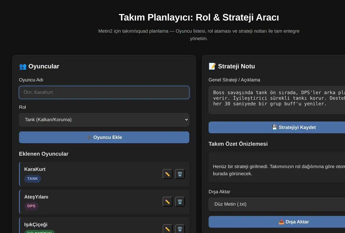
Task: Select the AteşYılanı player name
Action: pyautogui.click(x=36, y=197)
